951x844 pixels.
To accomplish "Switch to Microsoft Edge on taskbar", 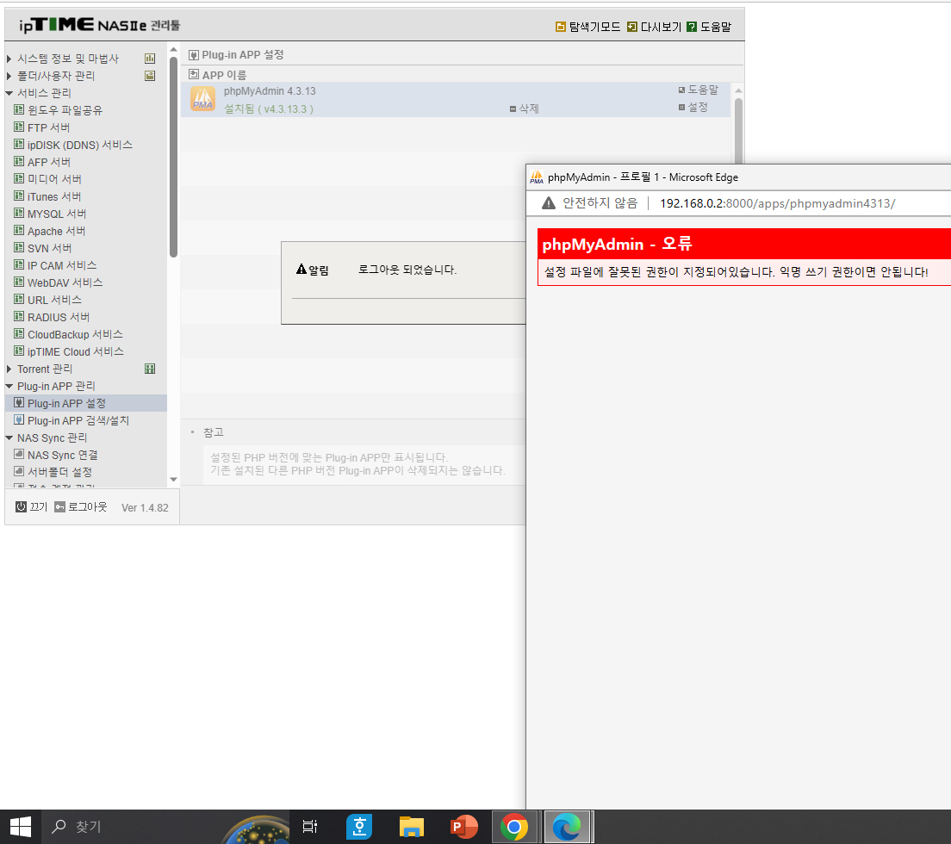I will click(x=567, y=827).
